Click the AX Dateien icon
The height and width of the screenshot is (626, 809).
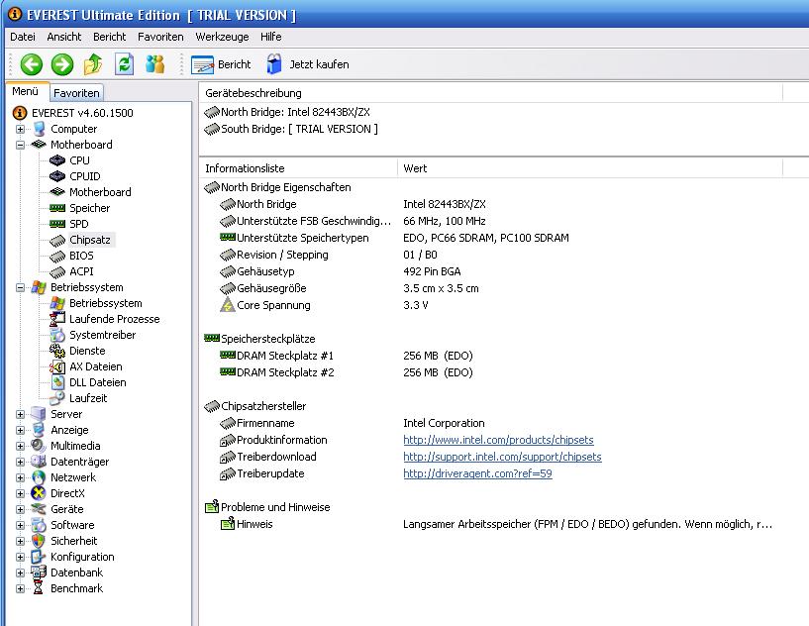tap(57, 366)
